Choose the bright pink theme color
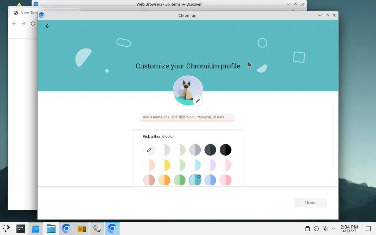 [x=226, y=180]
